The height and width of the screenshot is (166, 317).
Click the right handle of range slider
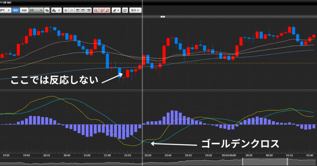coord(287,162)
